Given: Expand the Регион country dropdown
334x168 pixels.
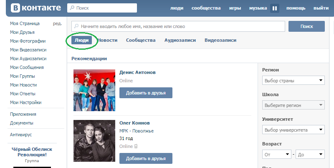Looking at the screenshot, I should pos(294,81).
